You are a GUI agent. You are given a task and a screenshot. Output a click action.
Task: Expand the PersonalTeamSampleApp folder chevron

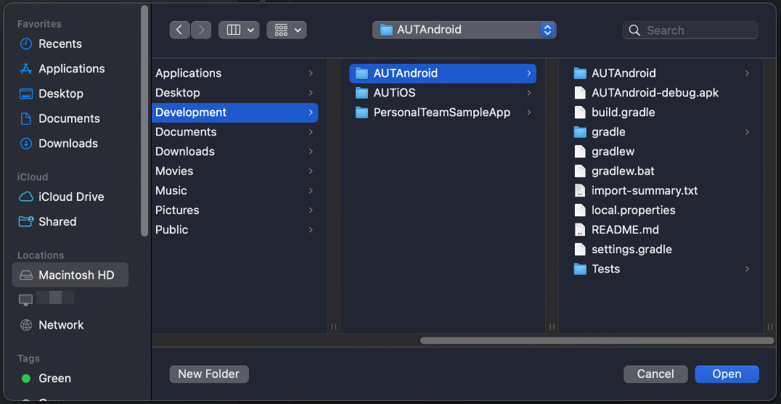(529, 112)
